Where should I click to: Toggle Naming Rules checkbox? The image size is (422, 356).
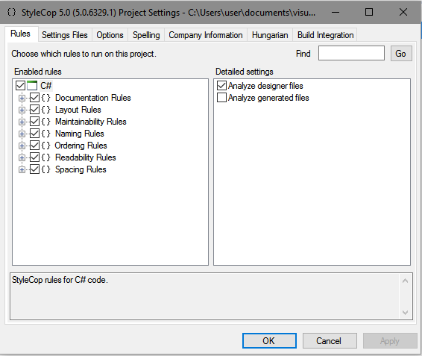coord(35,134)
